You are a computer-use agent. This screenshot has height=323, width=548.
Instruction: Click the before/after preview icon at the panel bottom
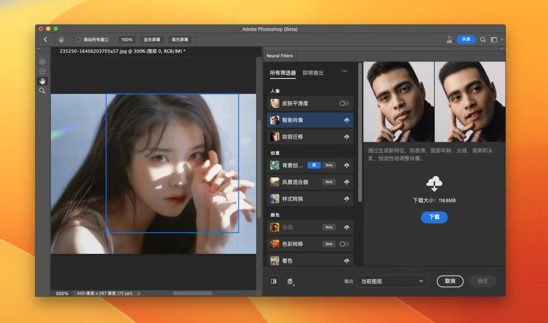tap(274, 281)
